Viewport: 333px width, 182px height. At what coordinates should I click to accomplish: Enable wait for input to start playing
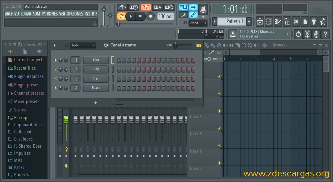tap(134, 7)
